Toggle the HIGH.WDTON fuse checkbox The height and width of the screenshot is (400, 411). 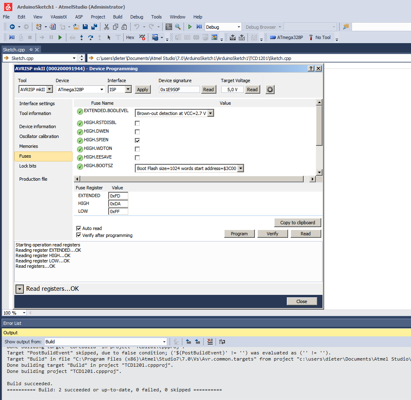(x=137, y=149)
